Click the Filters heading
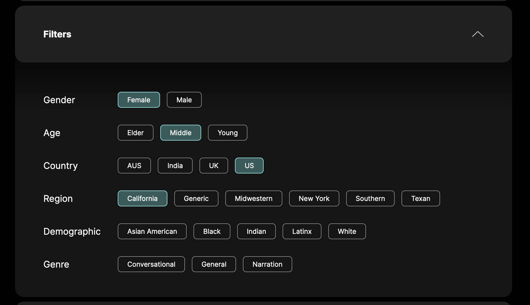This screenshot has width=530, height=305. click(x=57, y=34)
